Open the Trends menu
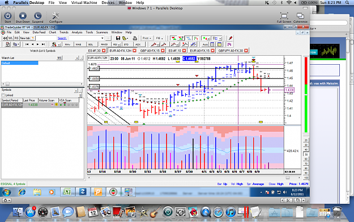This screenshot has height=222, width=354. (63, 32)
